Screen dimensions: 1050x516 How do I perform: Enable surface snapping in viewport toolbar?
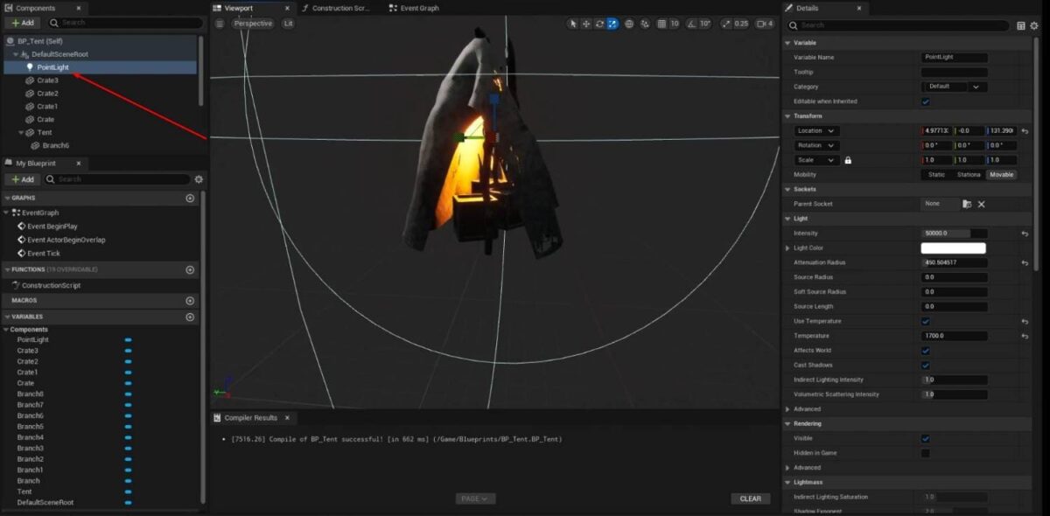point(646,24)
